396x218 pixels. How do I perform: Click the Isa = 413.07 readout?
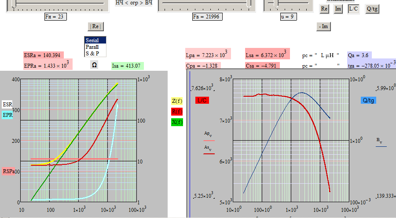pyautogui.click(x=128, y=66)
